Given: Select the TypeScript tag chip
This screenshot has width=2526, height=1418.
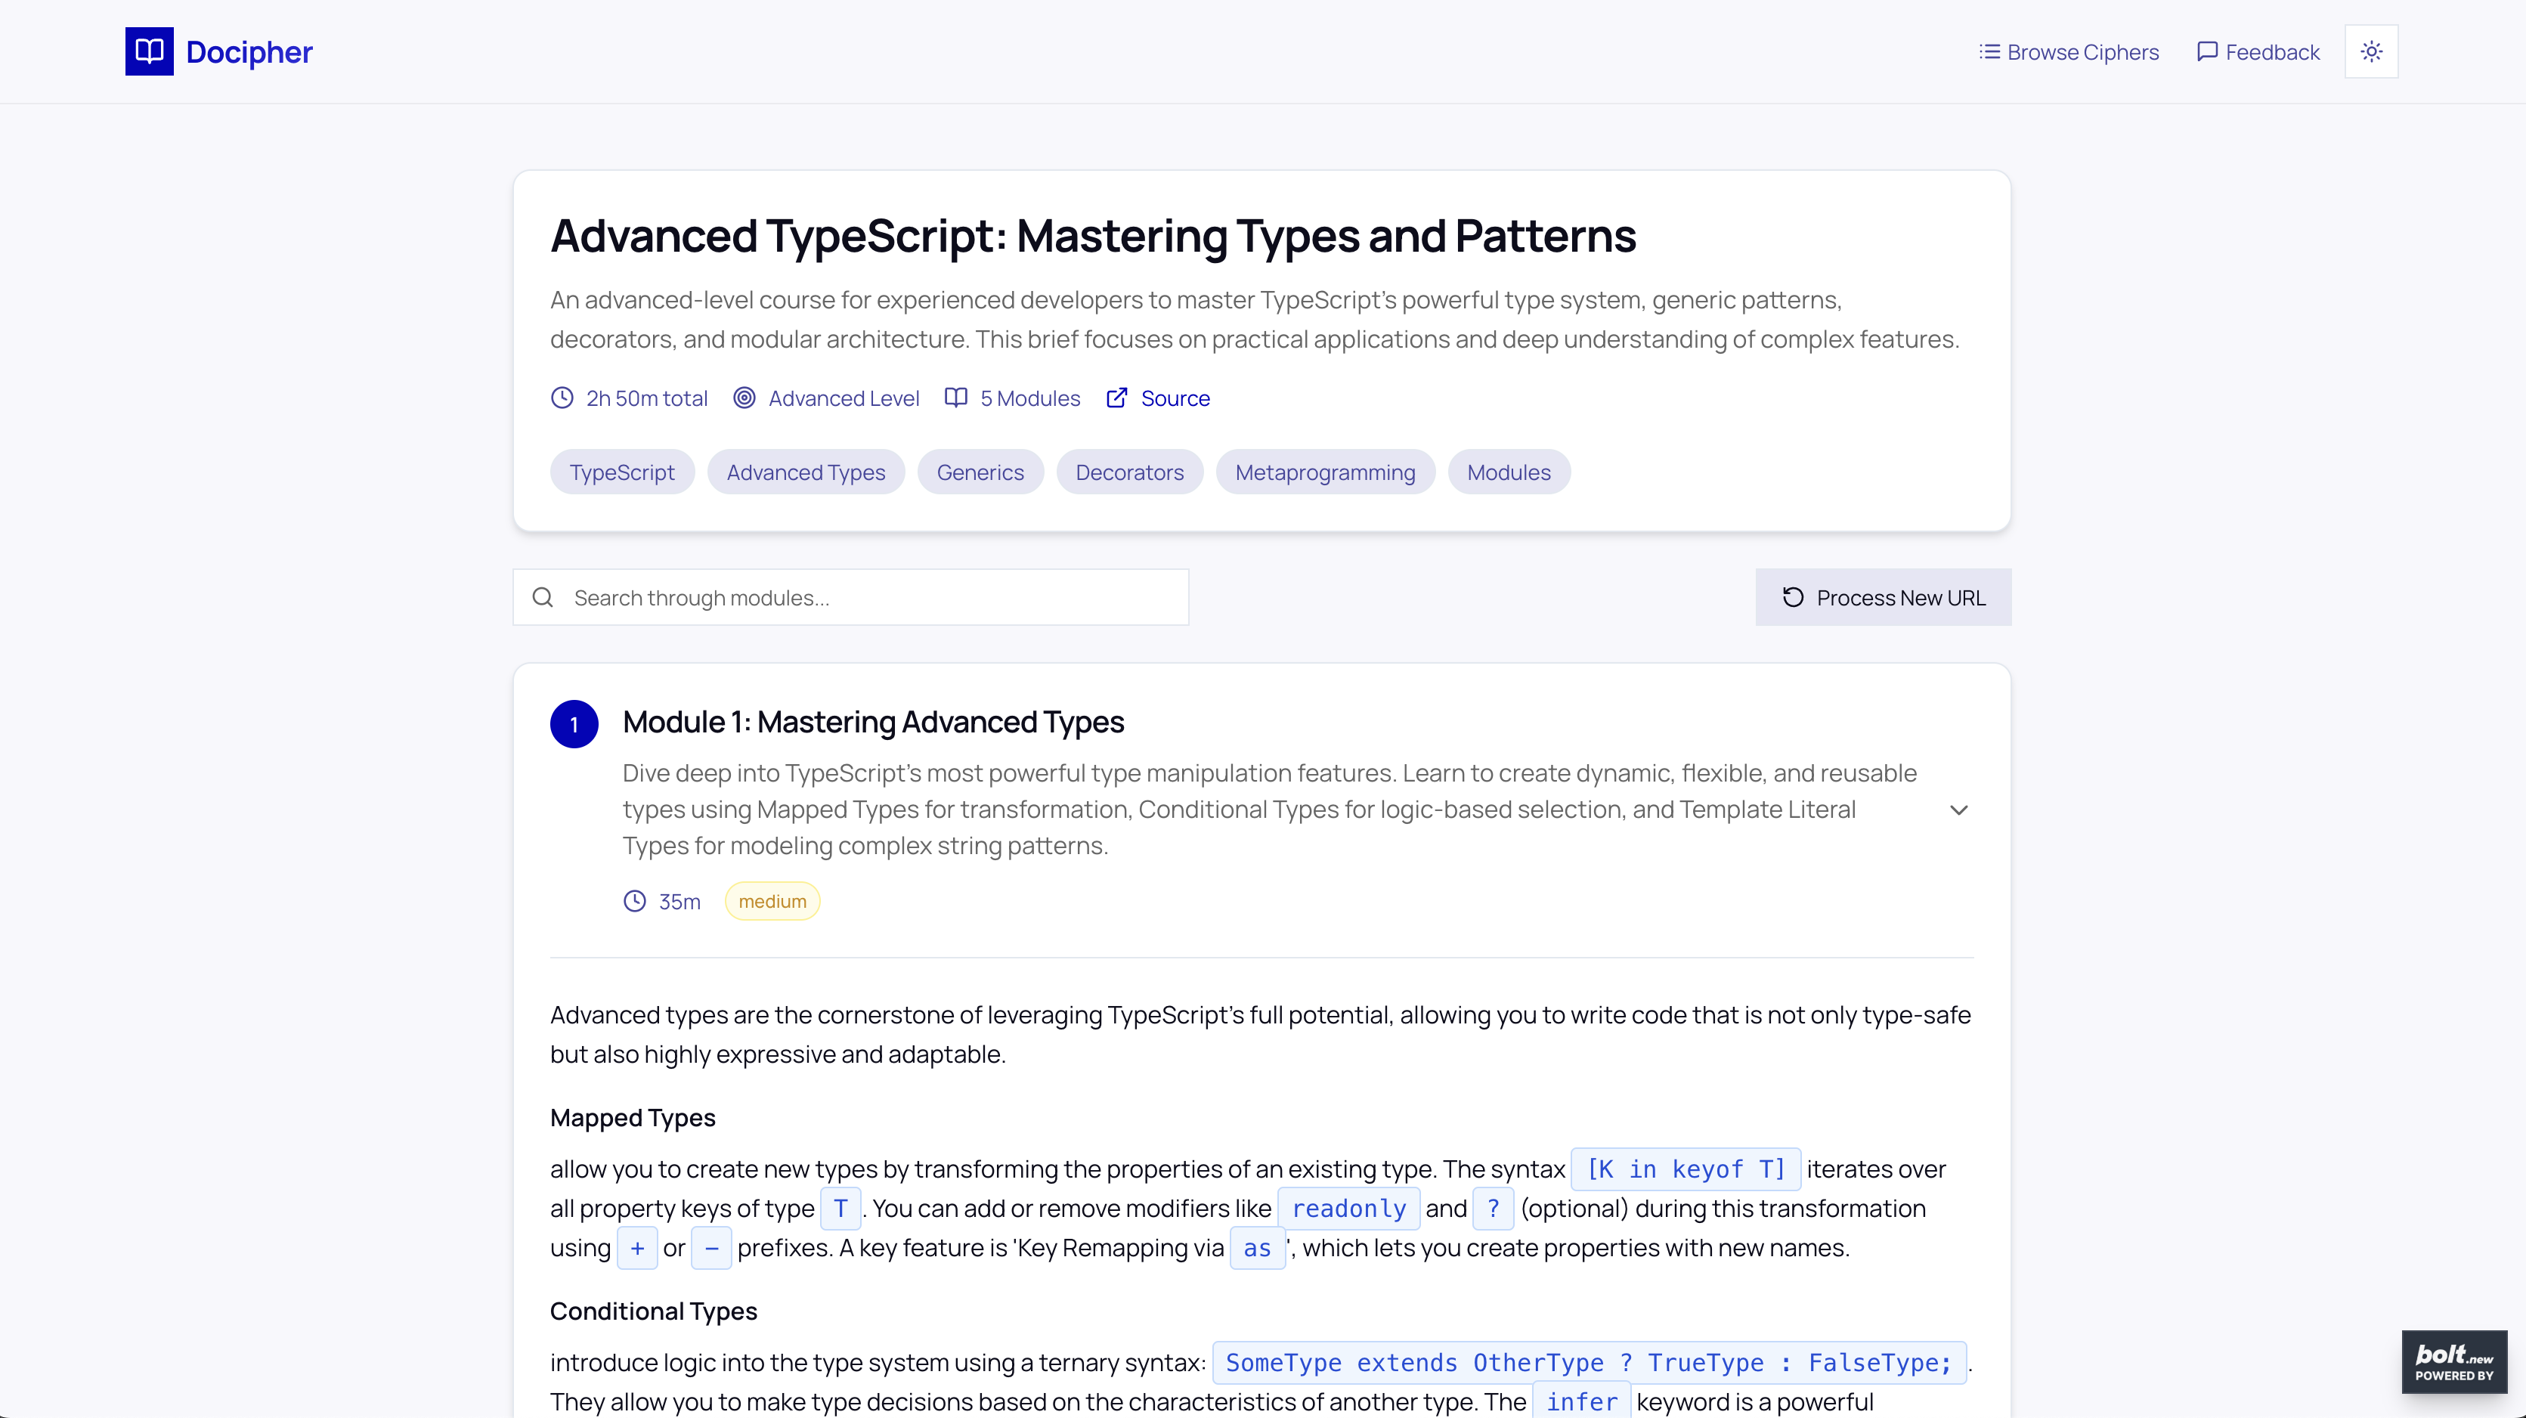Looking at the screenshot, I should click(x=622, y=472).
